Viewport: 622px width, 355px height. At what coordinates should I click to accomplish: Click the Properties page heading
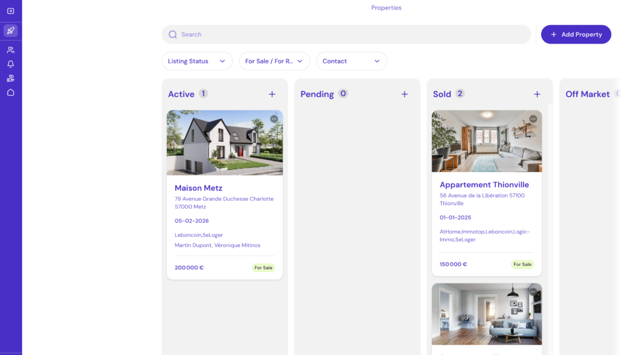coord(386,8)
